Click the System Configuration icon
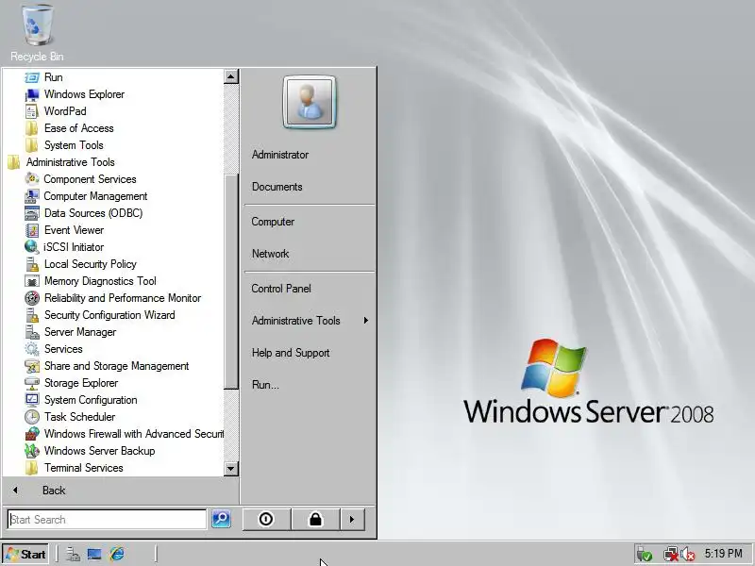The height and width of the screenshot is (566, 755). [32, 400]
